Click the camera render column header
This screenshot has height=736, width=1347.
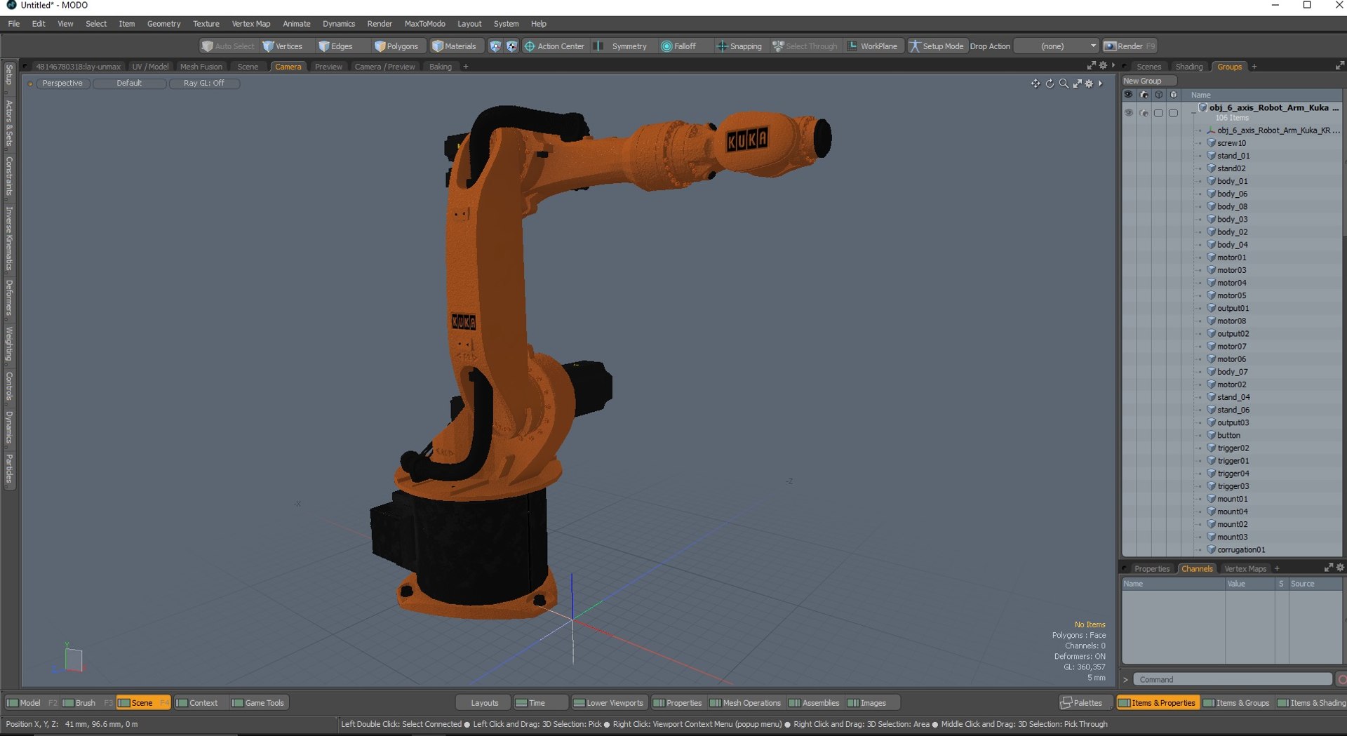[1144, 95]
